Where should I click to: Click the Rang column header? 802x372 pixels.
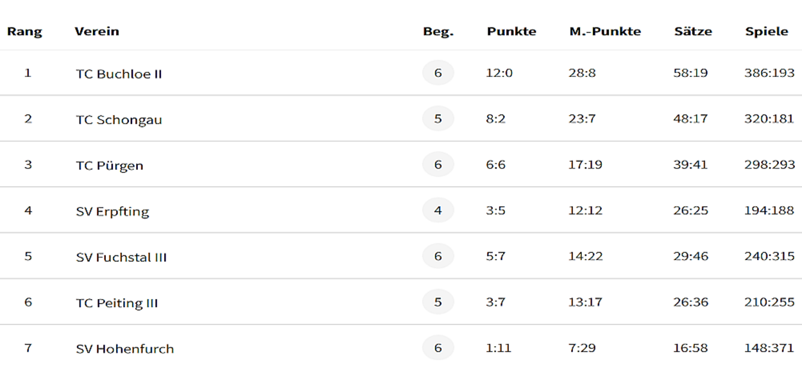tap(24, 31)
